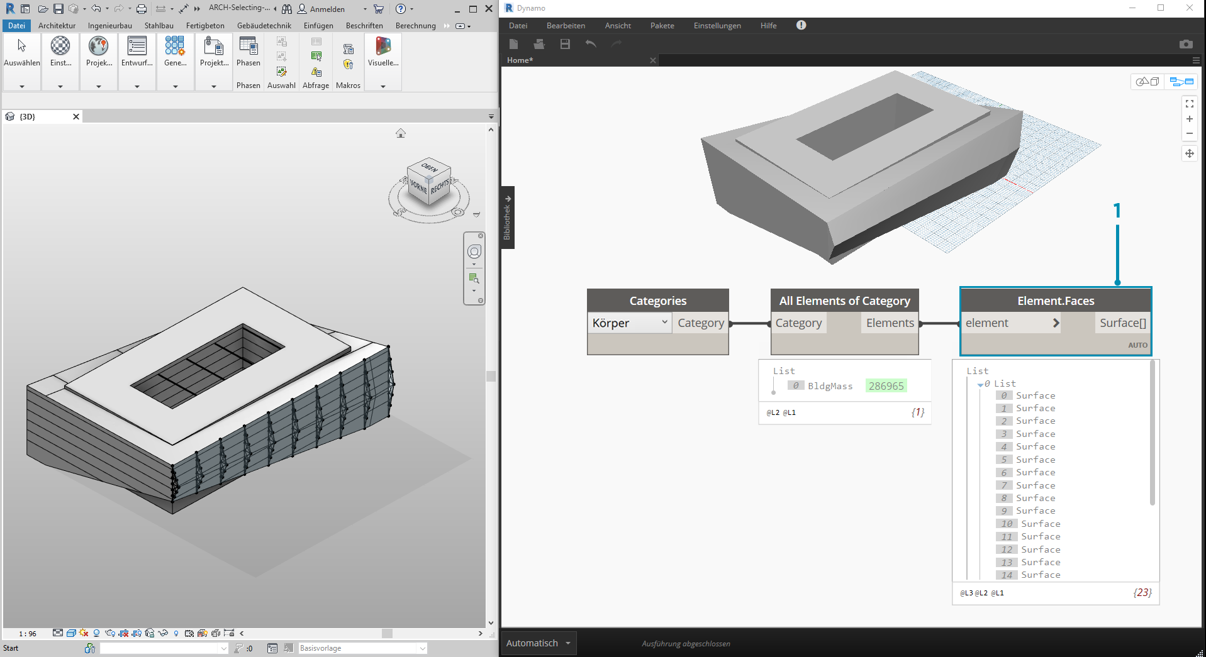The image size is (1206, 657).
Task: Click the zoom out minus in Dynamo
Action: tap(1190, 133)
